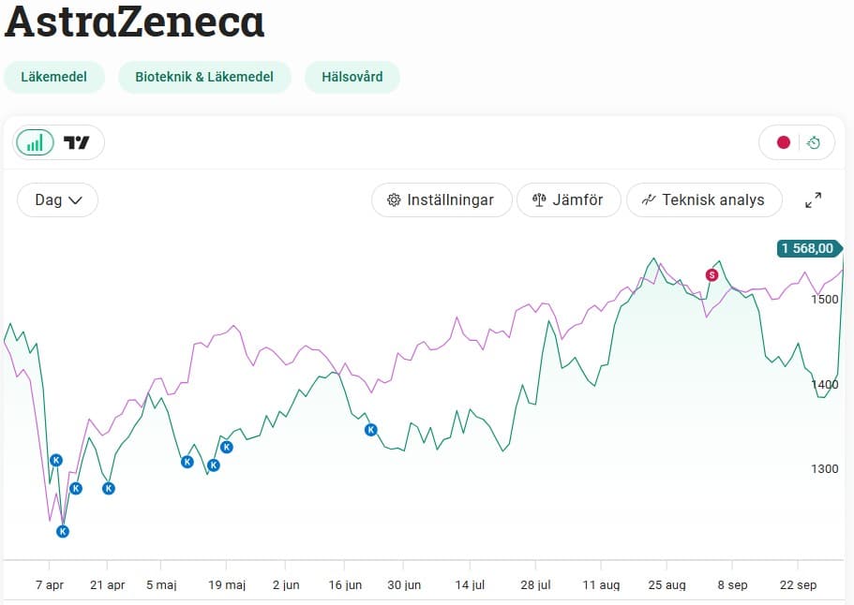Switch to the standard bar chart view
Viewport: 854px width, 605px height.
pos(35,142)
